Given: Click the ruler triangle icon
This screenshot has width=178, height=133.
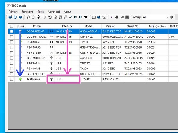Looking at the screenshot, I should coord(104,17).
